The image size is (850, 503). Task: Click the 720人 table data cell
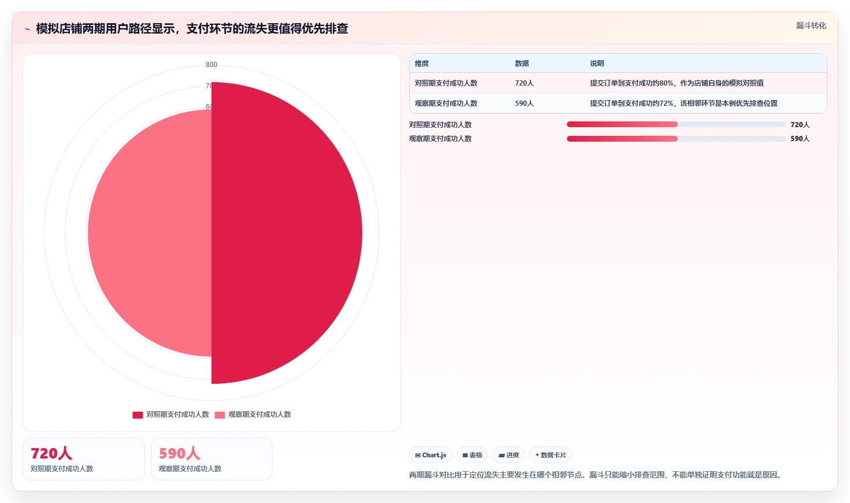pyautogui.click(x=524, y=83)
